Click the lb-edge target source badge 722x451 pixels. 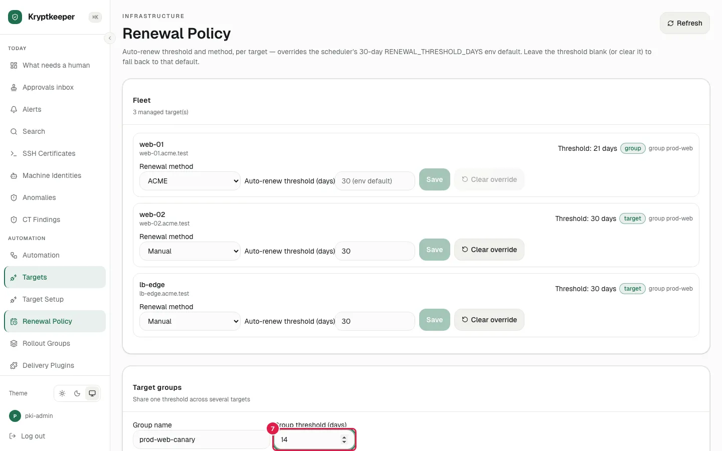(632, 289)
